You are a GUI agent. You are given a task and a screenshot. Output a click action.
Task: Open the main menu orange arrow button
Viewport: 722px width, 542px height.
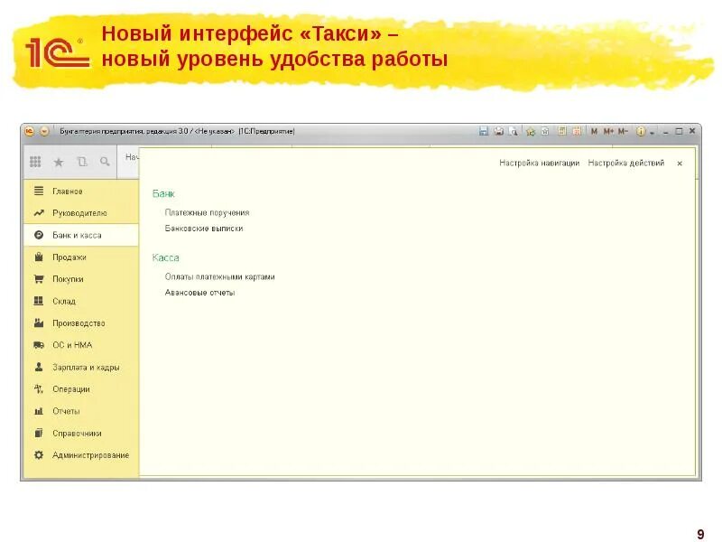pos(44,131)
